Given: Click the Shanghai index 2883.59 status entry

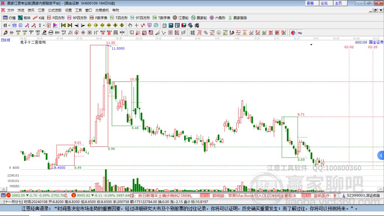Looking at the screenshot, I should pyautogui.click(x=37, y=195).
